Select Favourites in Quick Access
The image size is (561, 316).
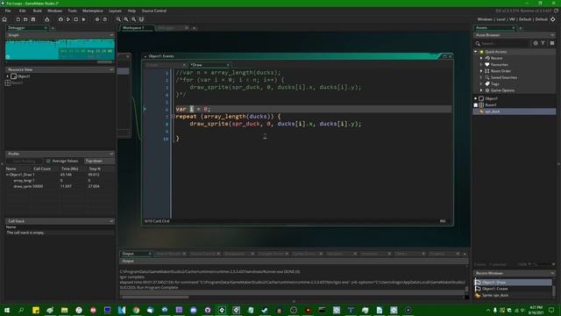(x=499, y=64)
